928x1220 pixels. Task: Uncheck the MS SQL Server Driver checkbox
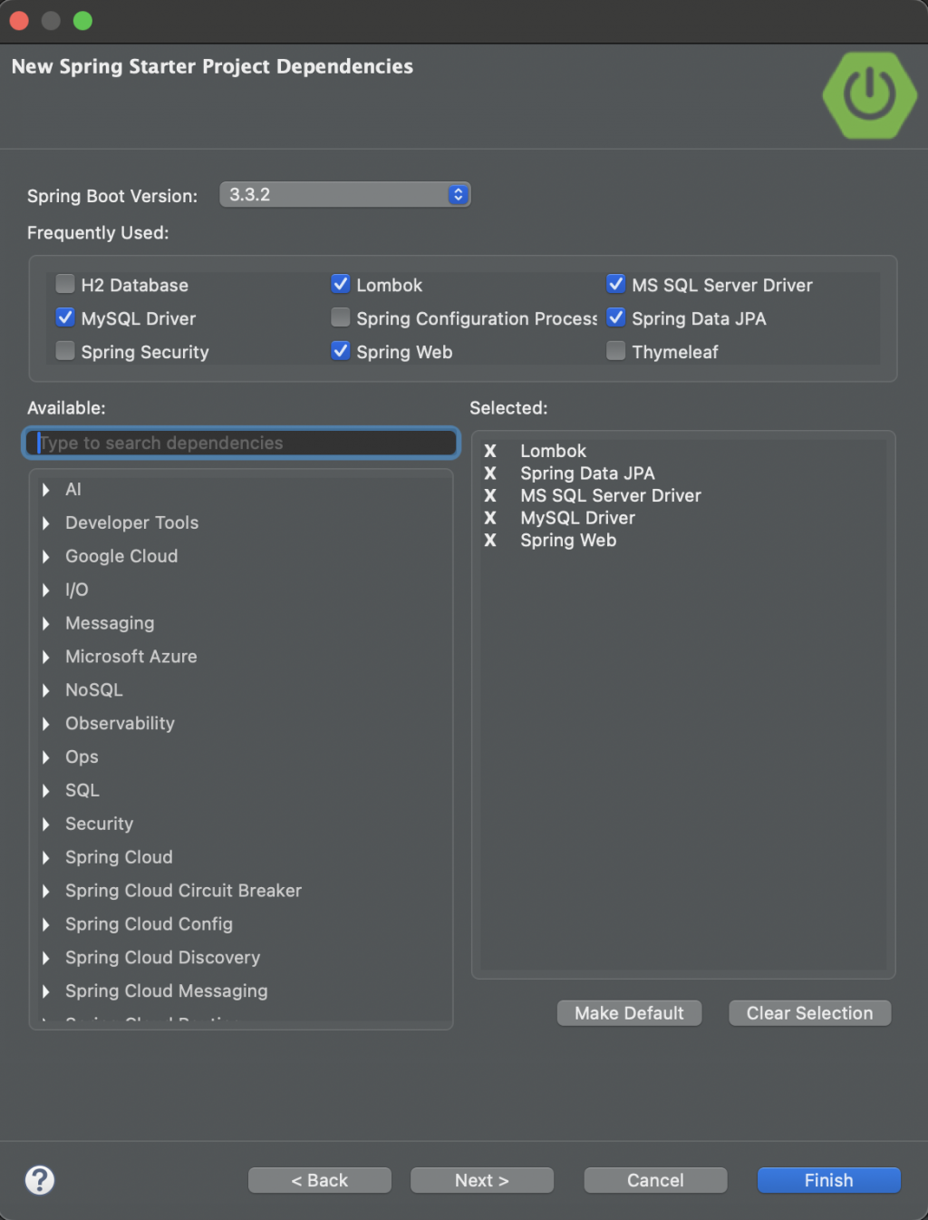[616, 284]
